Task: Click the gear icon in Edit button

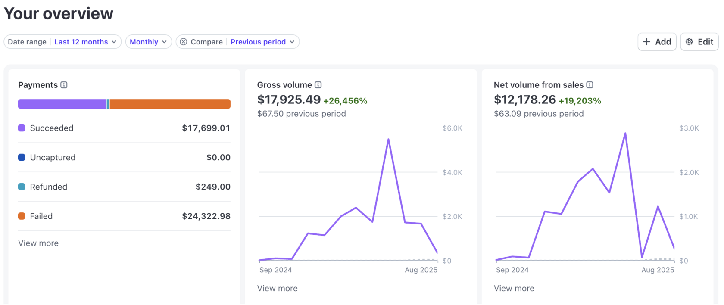Action: point(690,42)
